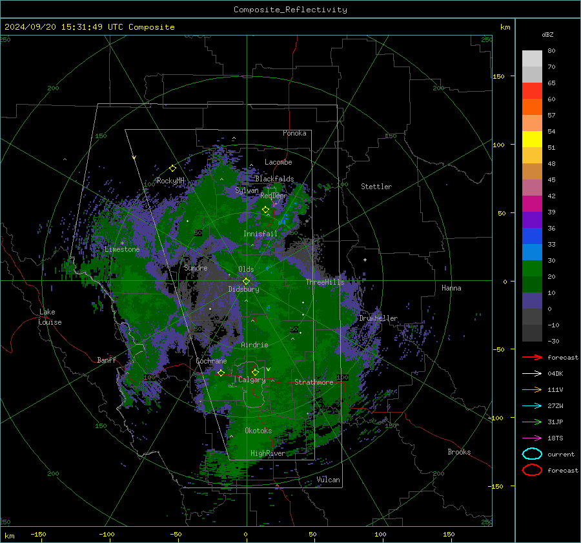Screen dimensions: 581x543
Task: Click the Stettler town label
Action: (376, 187)
